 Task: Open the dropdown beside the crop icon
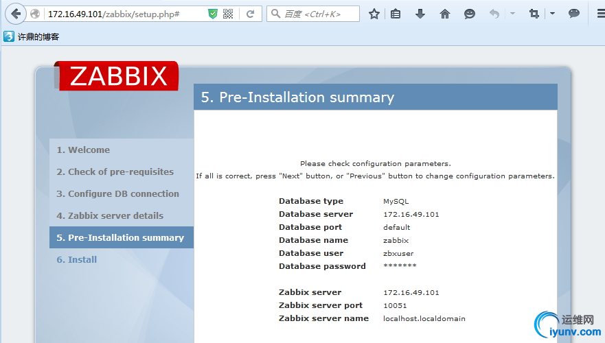[x=552, y=14]
